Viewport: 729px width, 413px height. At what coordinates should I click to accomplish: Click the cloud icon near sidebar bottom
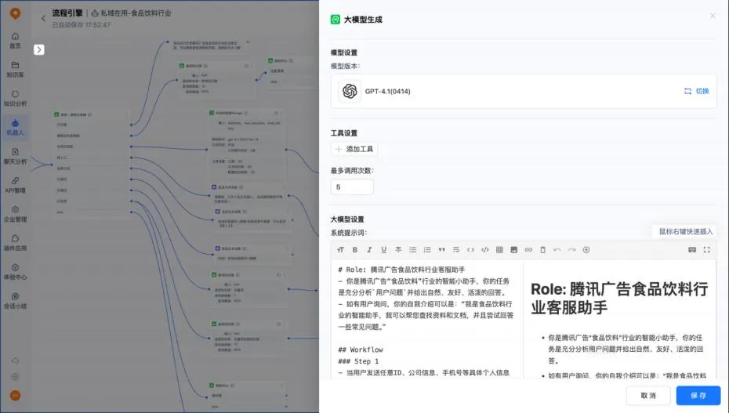click(x=16, y=361)
